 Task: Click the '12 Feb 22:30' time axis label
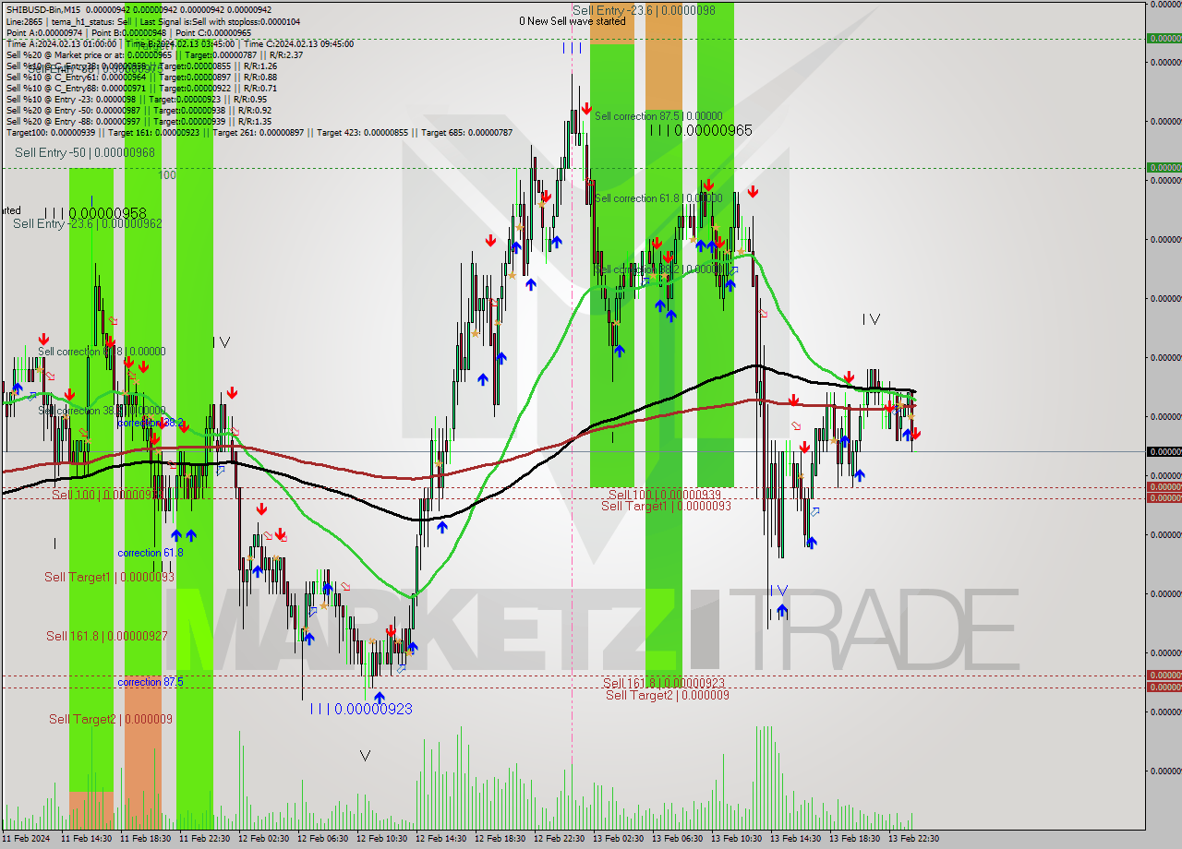[x=560, y=839]
